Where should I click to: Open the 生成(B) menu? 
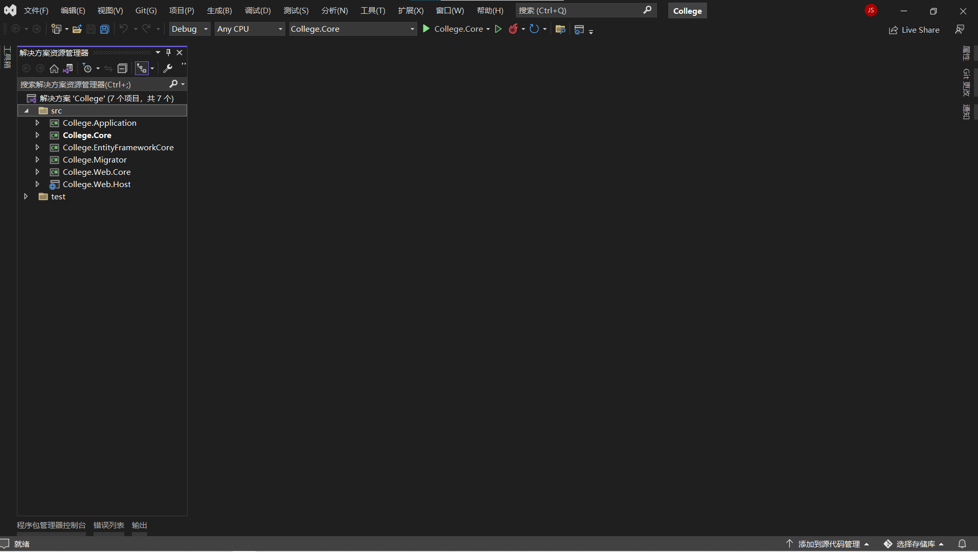pyautogui.click(x=219, y=11)
